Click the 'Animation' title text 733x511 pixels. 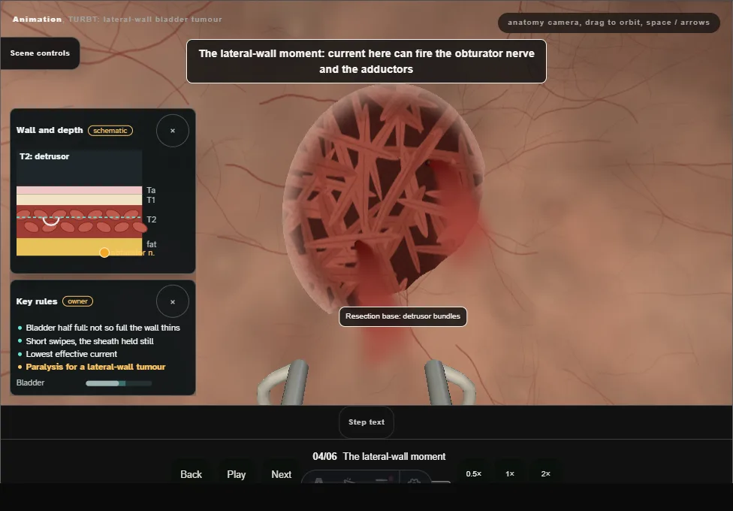[37, 20]
